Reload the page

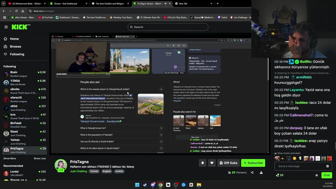tap(16, 11)
